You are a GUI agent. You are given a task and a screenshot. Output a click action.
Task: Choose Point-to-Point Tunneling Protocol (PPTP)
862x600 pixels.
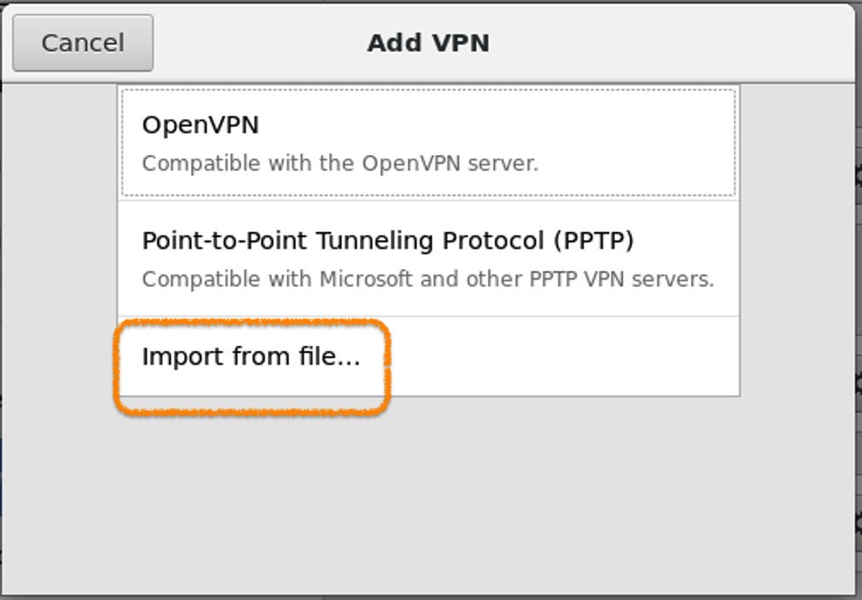428,258
